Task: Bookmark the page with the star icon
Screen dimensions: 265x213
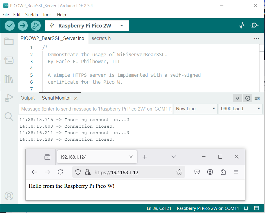Action: click(179, 172)
